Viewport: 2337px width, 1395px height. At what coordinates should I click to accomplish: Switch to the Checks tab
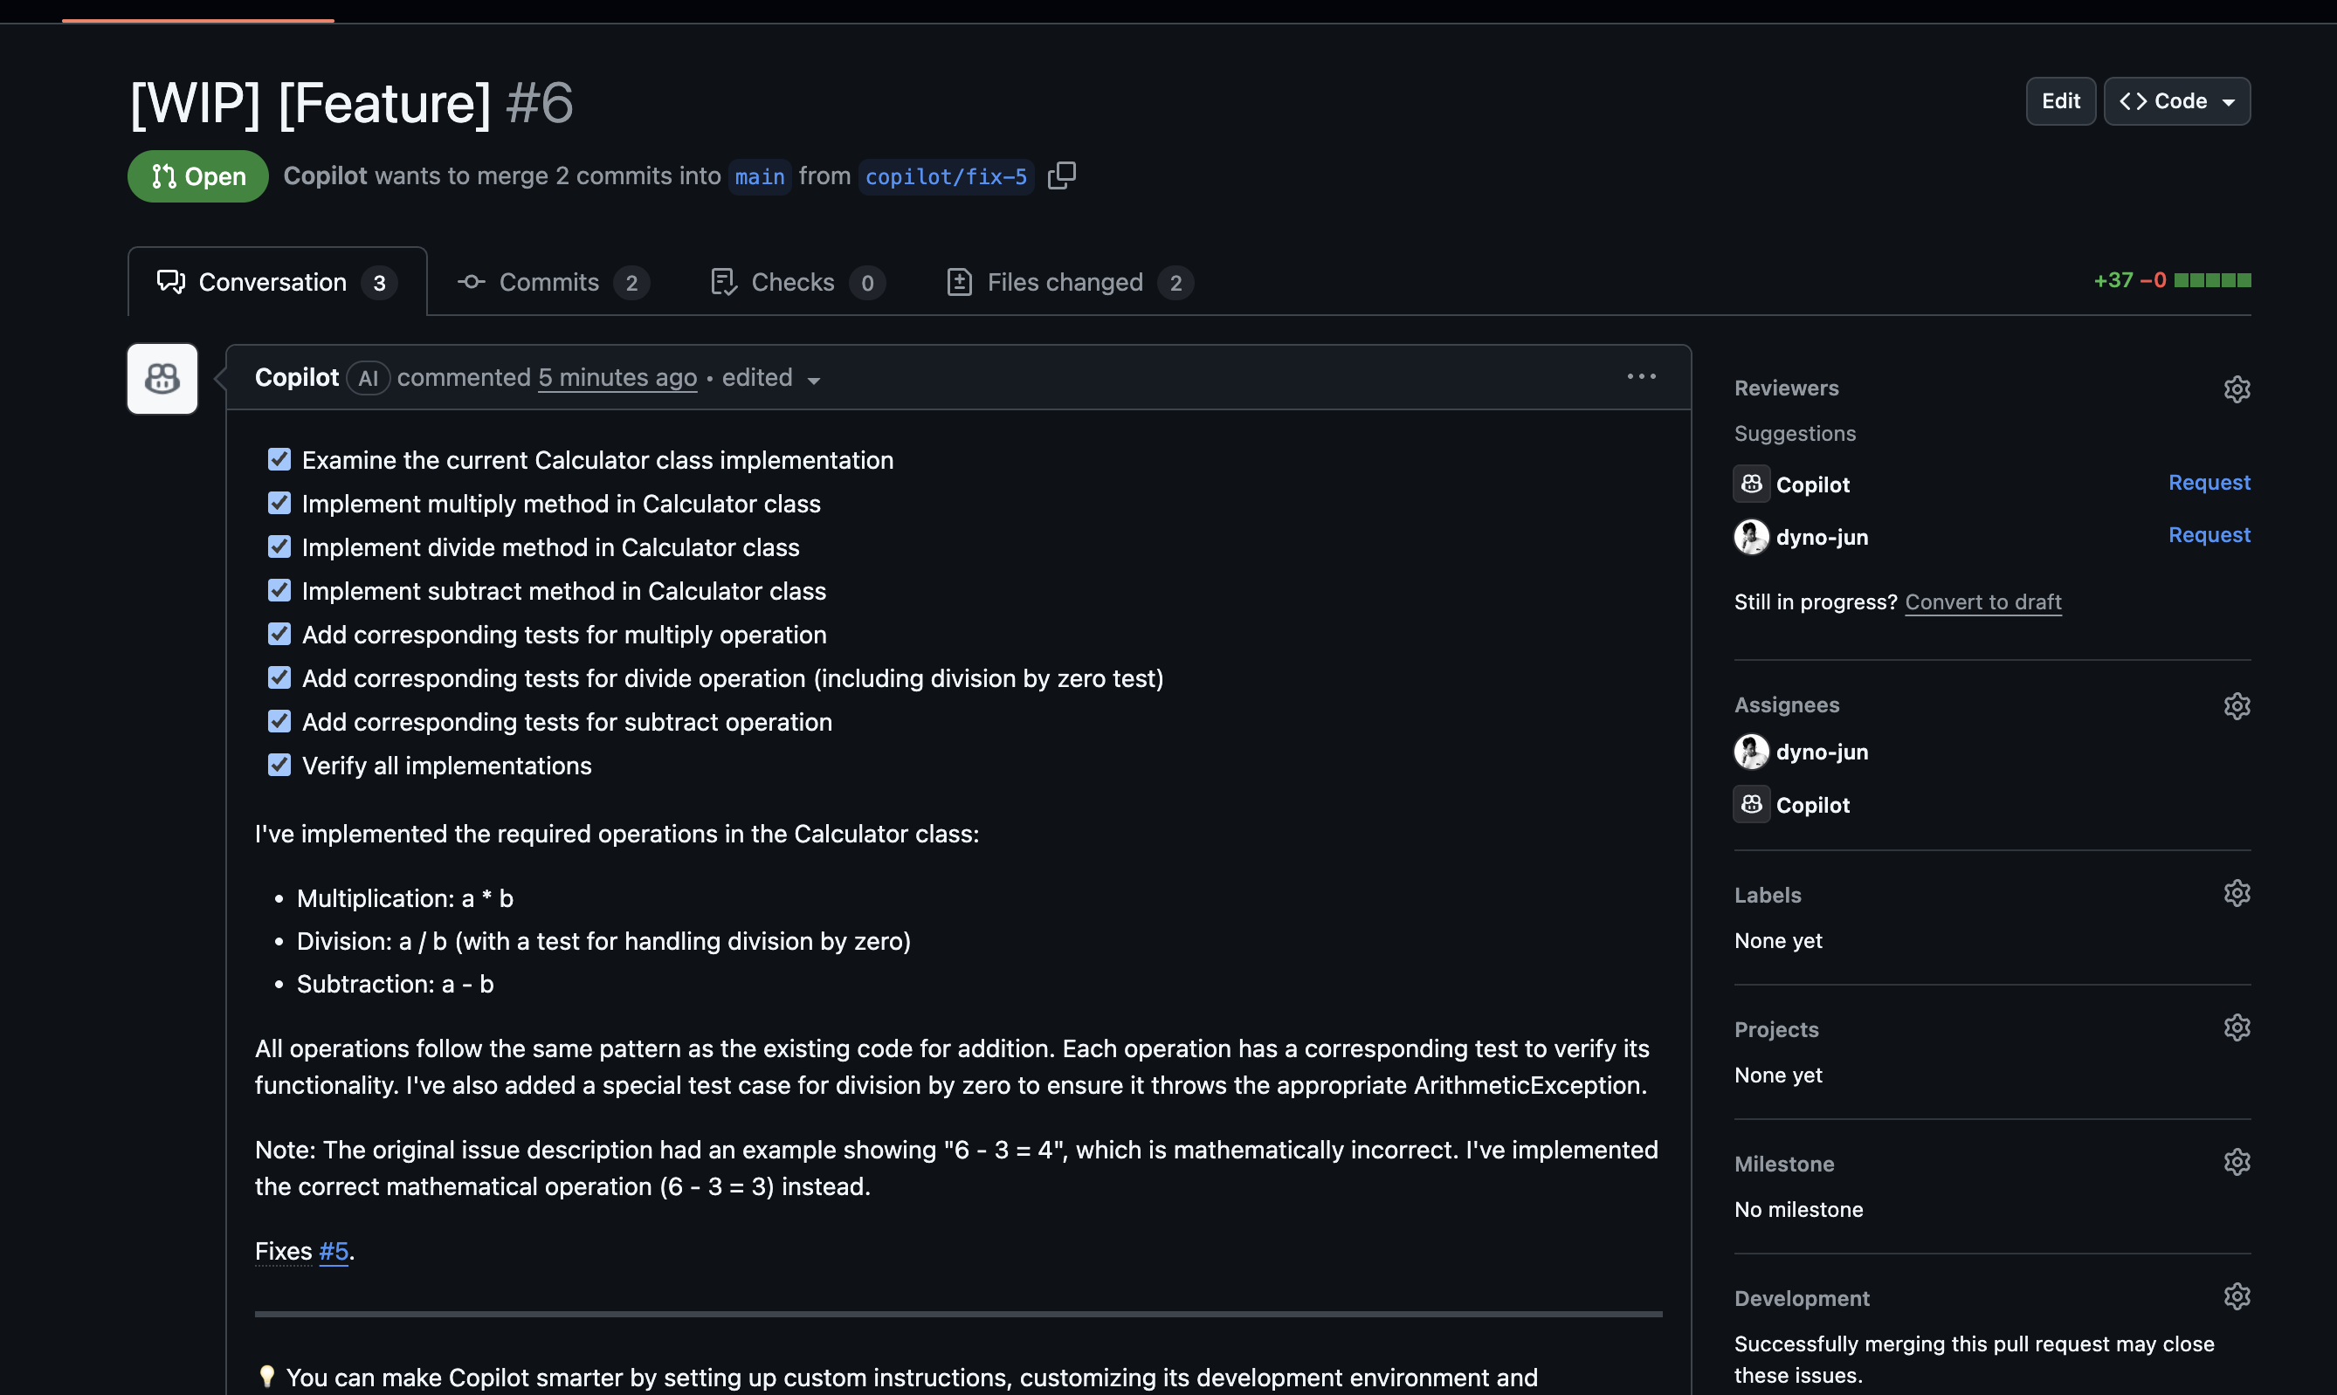[797, 282]
